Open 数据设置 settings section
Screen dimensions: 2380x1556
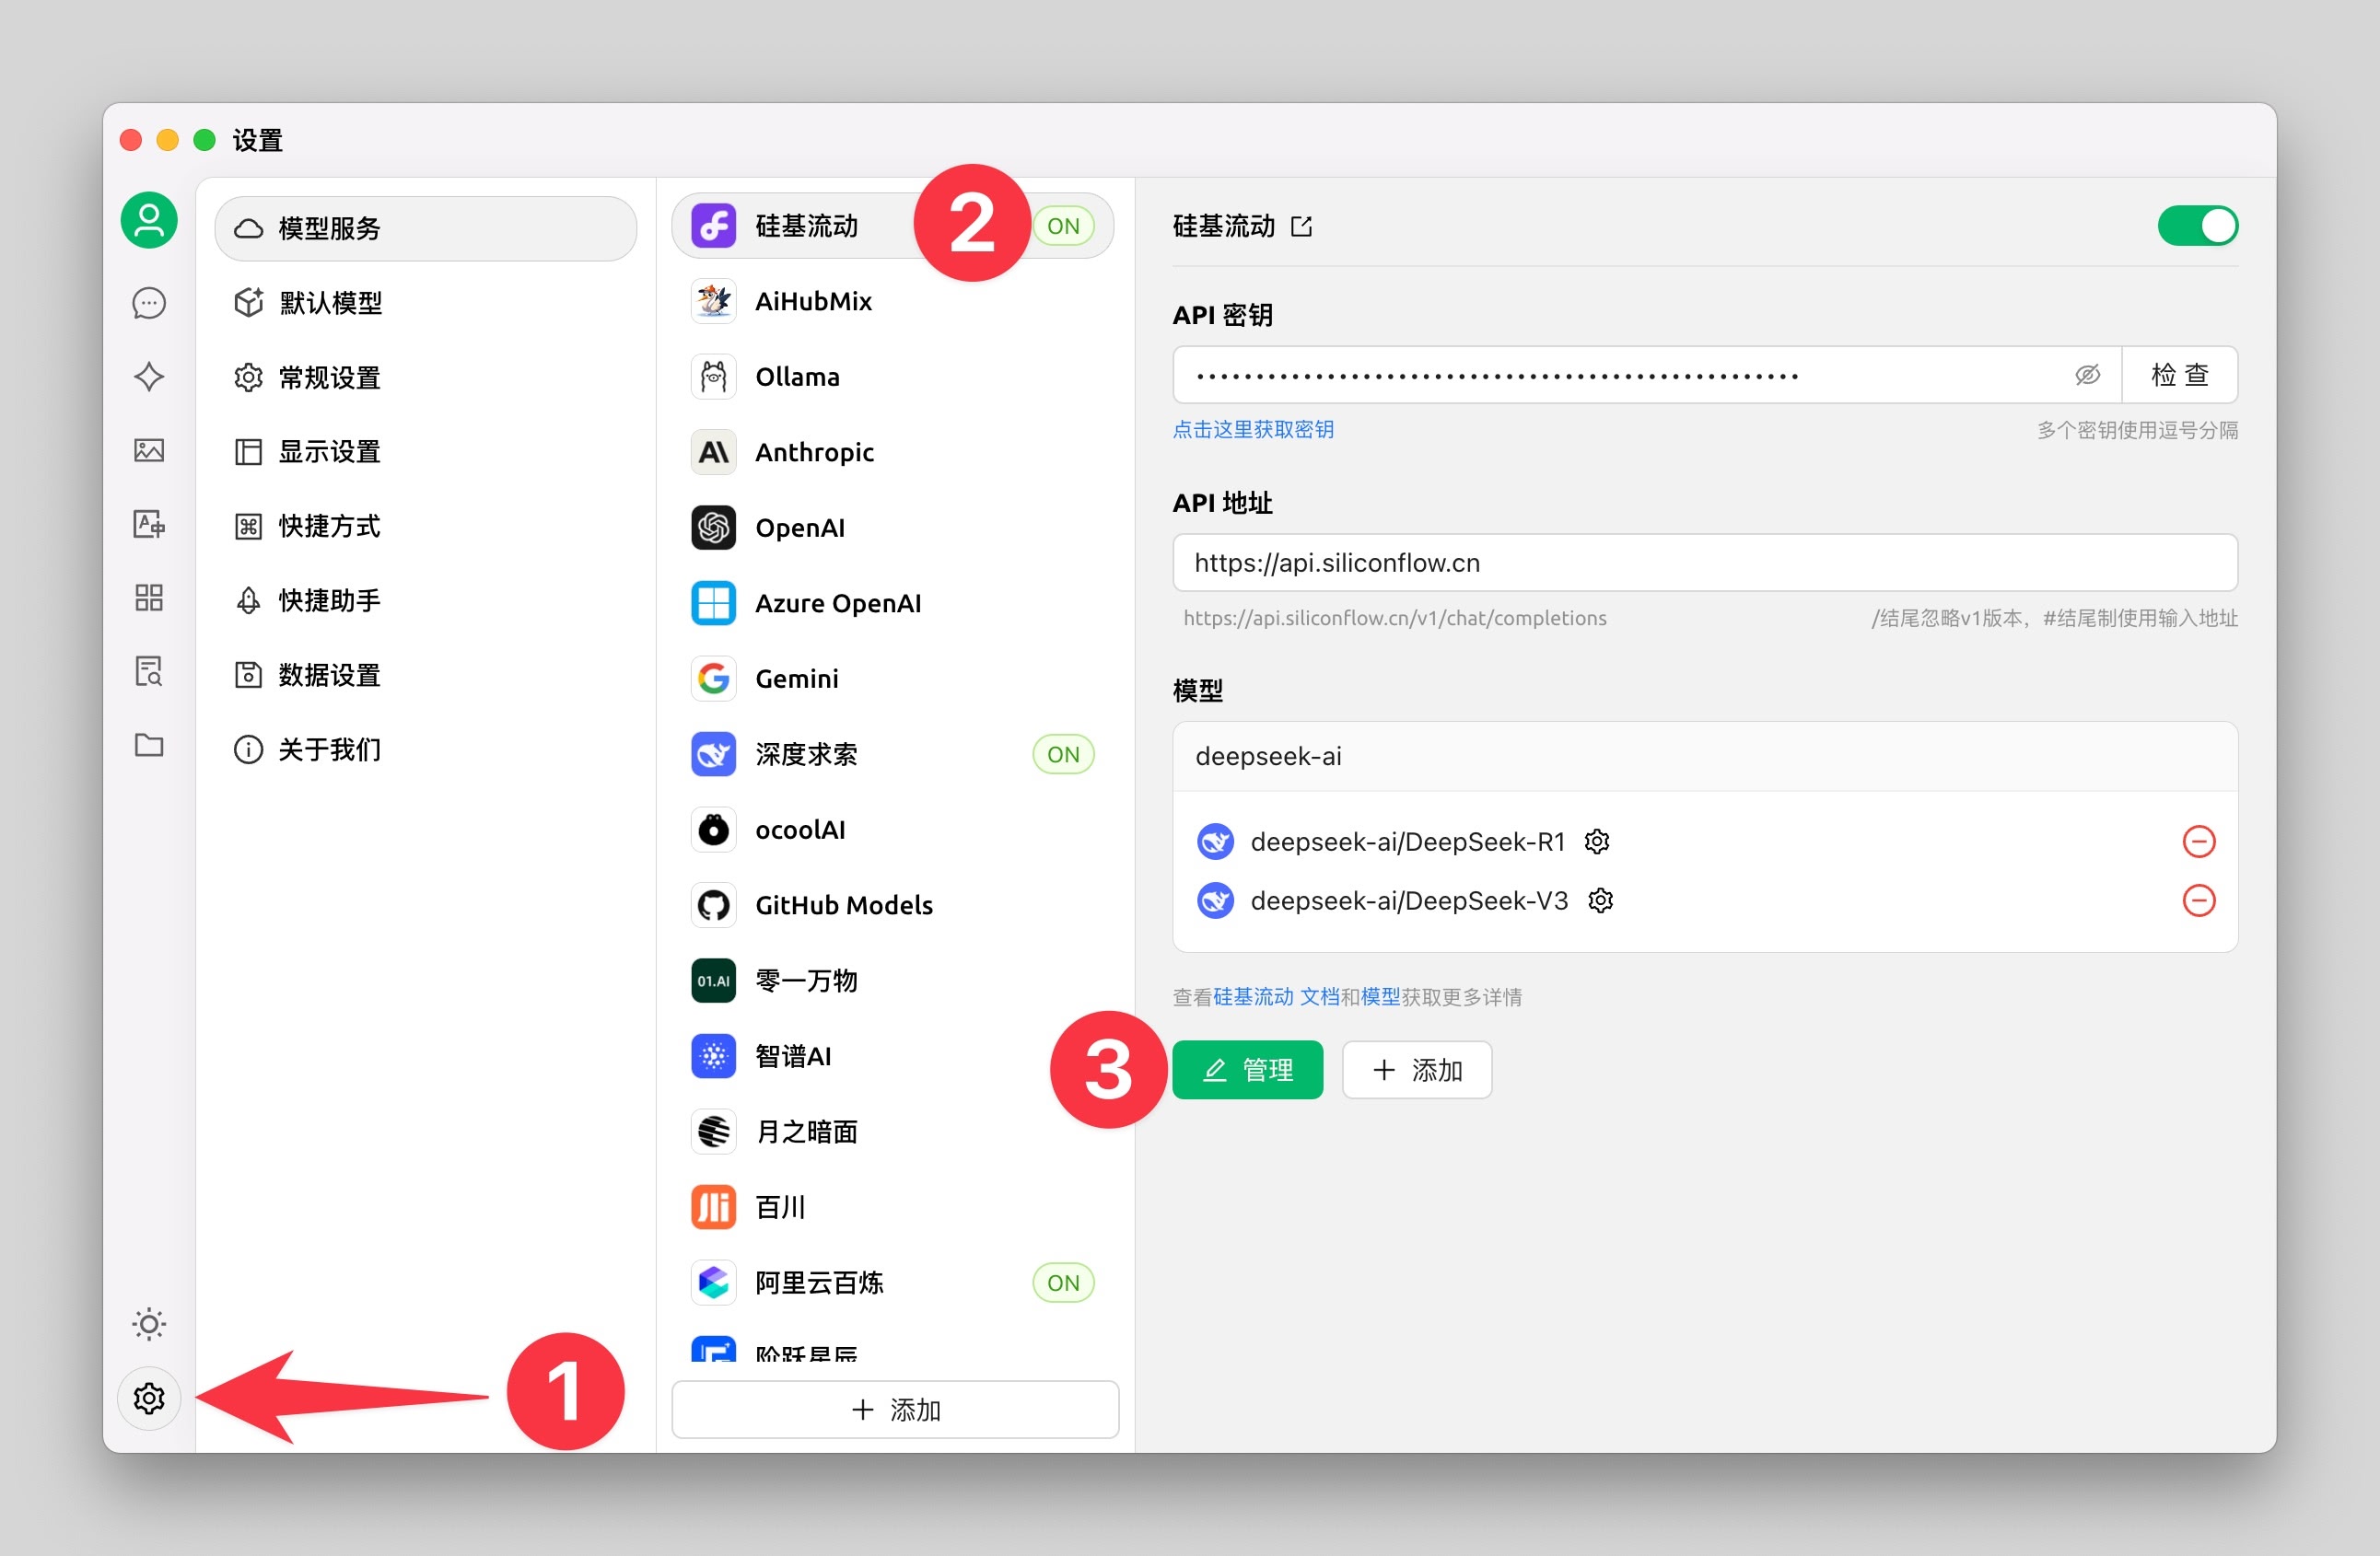point(425,675)
